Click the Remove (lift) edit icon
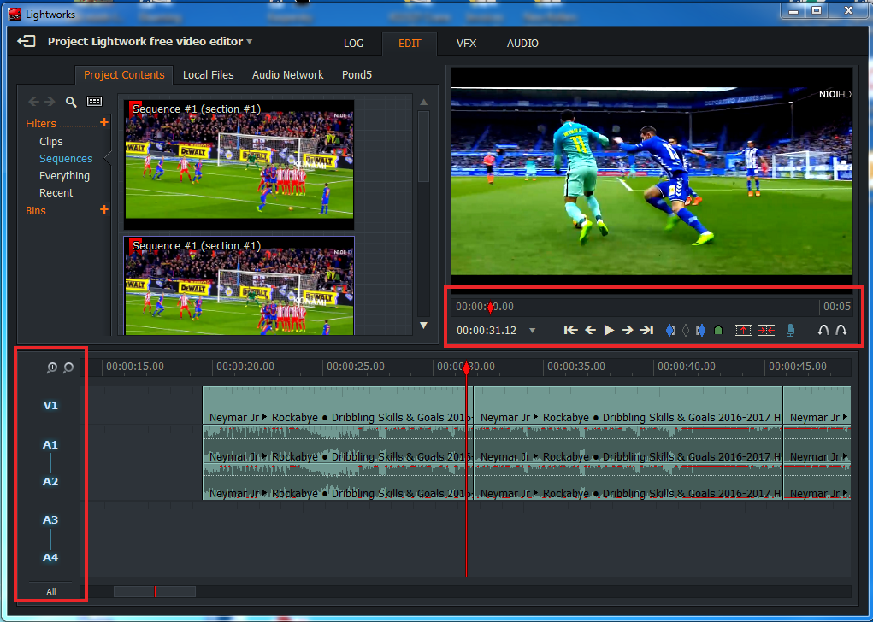873x622 pixels. coord(743,331)
